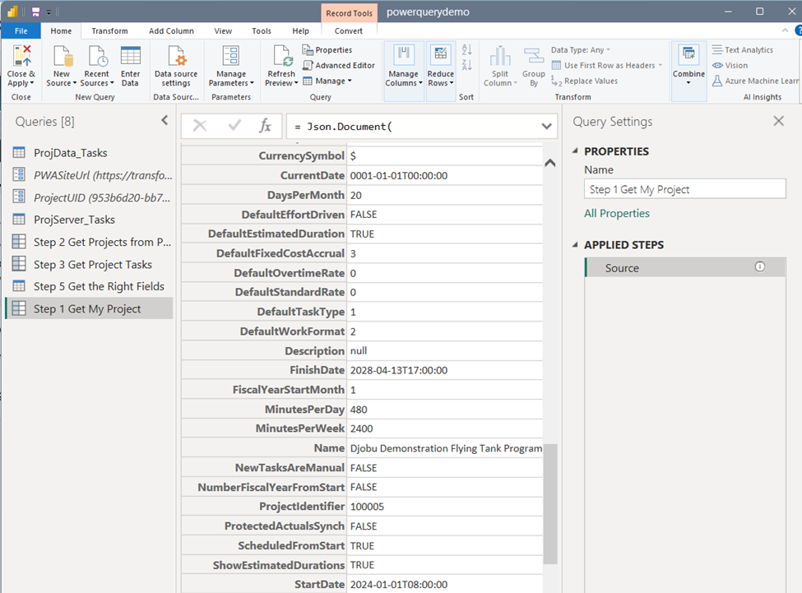802x593 pixels.
Task: Click the save icon in title bar
Action: click(36, 12)
